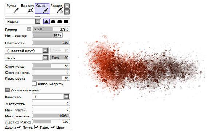Click the Жесткость slider at 0
The height and width of the screenshot is (133, 209).
(51, 103)
